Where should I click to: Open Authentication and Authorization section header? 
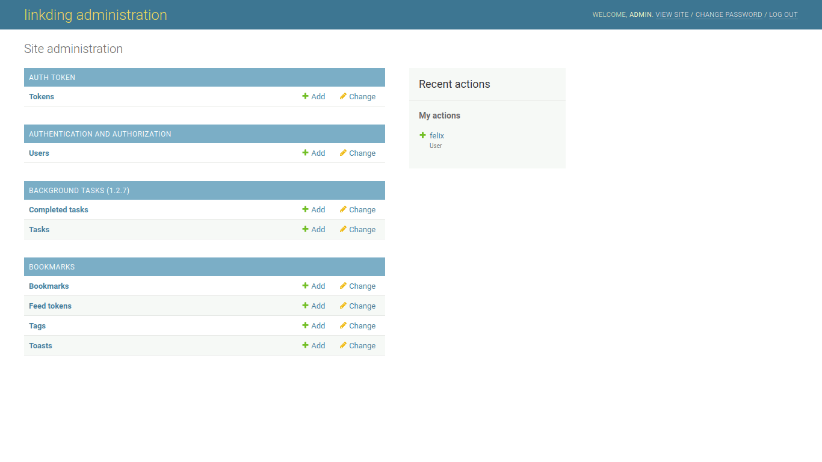pos(100,134)
